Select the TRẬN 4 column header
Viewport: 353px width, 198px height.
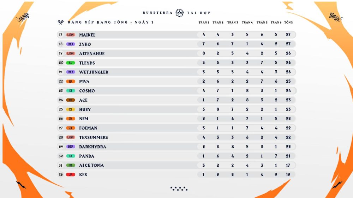pos(247,23)
